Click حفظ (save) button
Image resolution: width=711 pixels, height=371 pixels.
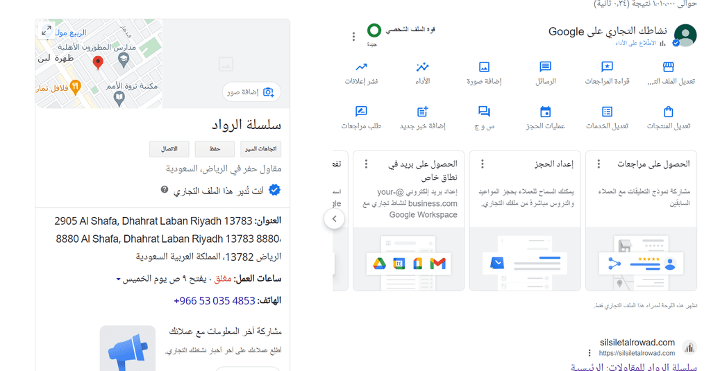[x=215, y=148]
